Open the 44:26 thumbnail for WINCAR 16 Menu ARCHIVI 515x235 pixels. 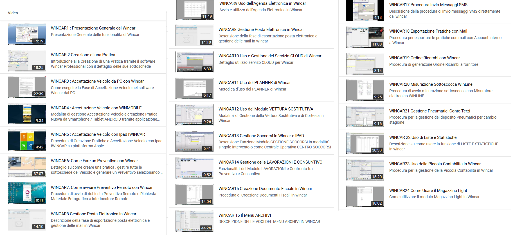194,221
